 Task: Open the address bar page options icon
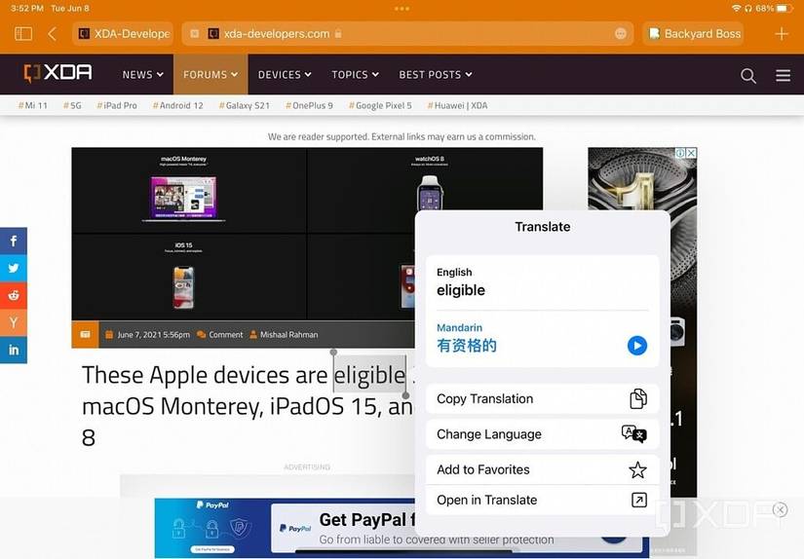(621, 34)
